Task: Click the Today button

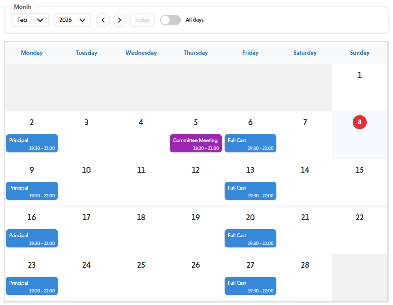Action: tap(142, 20)
